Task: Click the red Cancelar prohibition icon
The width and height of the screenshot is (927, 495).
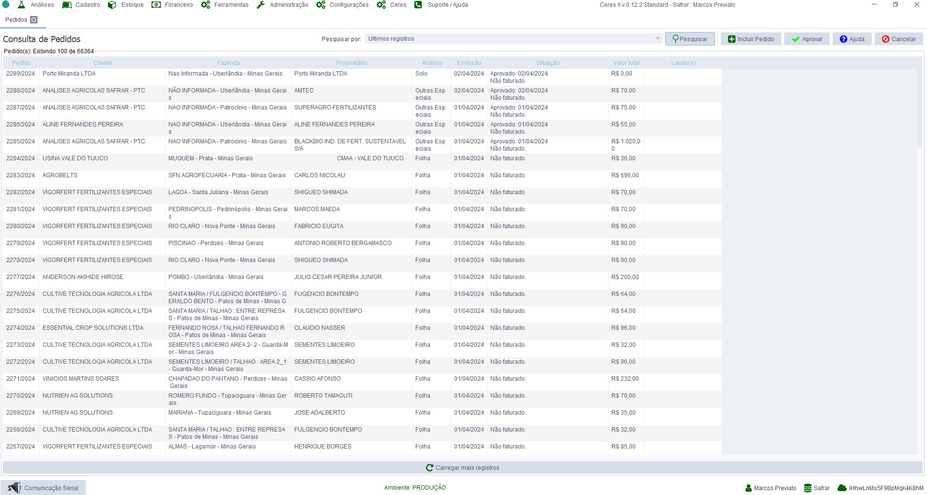Action: pos(885,39)
